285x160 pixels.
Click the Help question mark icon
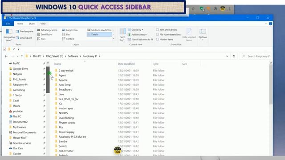pyautogui.click(x=270, y=24)
